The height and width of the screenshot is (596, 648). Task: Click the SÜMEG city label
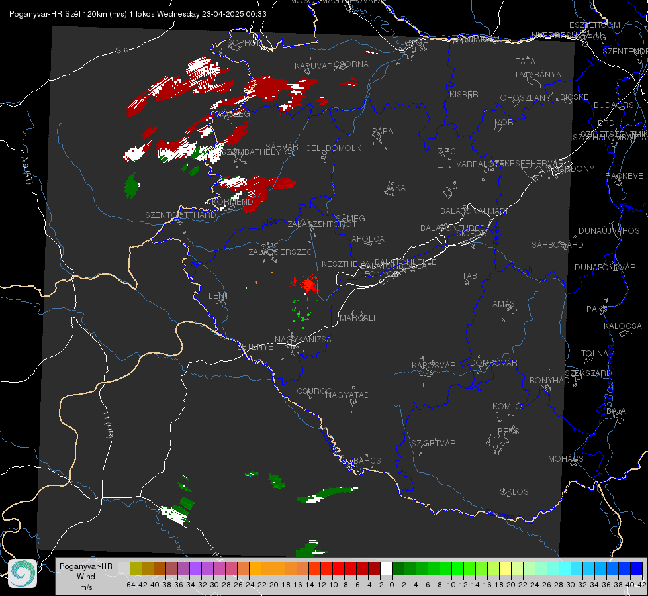click(x=350, y=218)
